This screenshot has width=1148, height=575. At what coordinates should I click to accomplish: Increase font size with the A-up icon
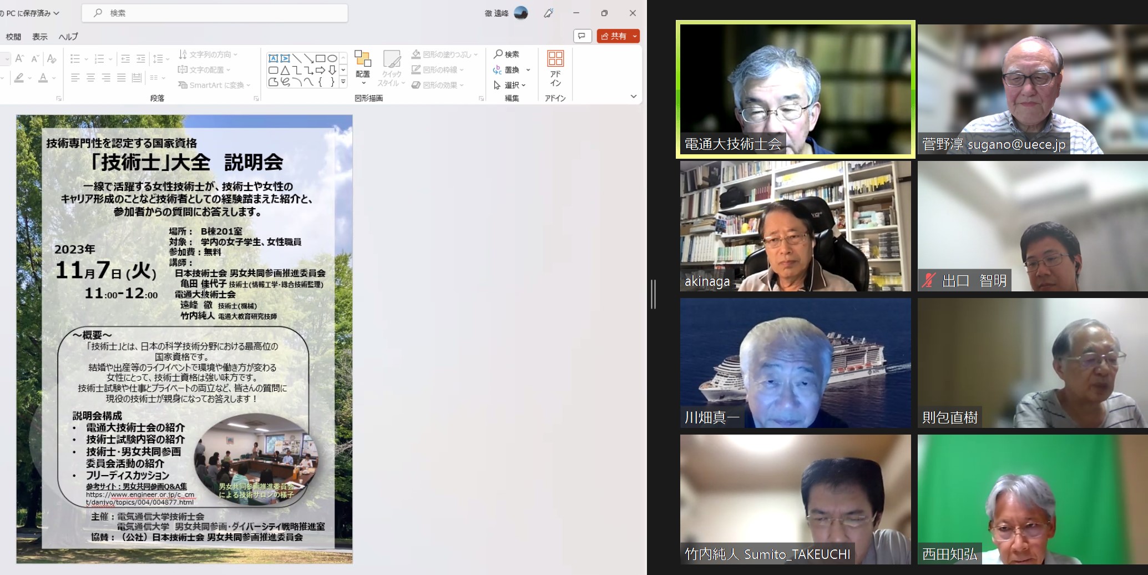point(19,58)
